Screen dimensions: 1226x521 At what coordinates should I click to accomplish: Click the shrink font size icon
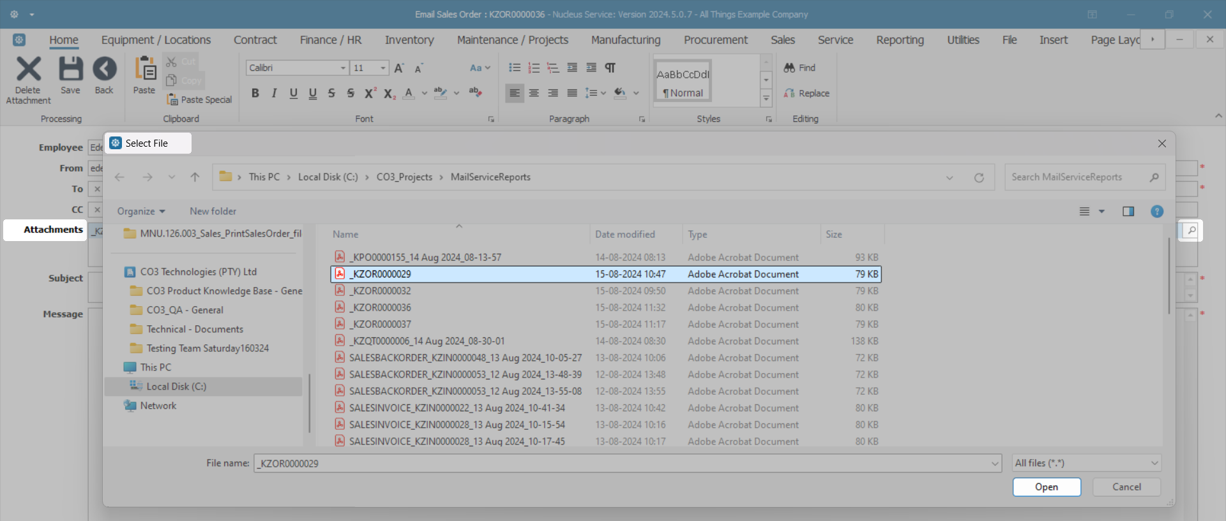(x=419, y=68)
